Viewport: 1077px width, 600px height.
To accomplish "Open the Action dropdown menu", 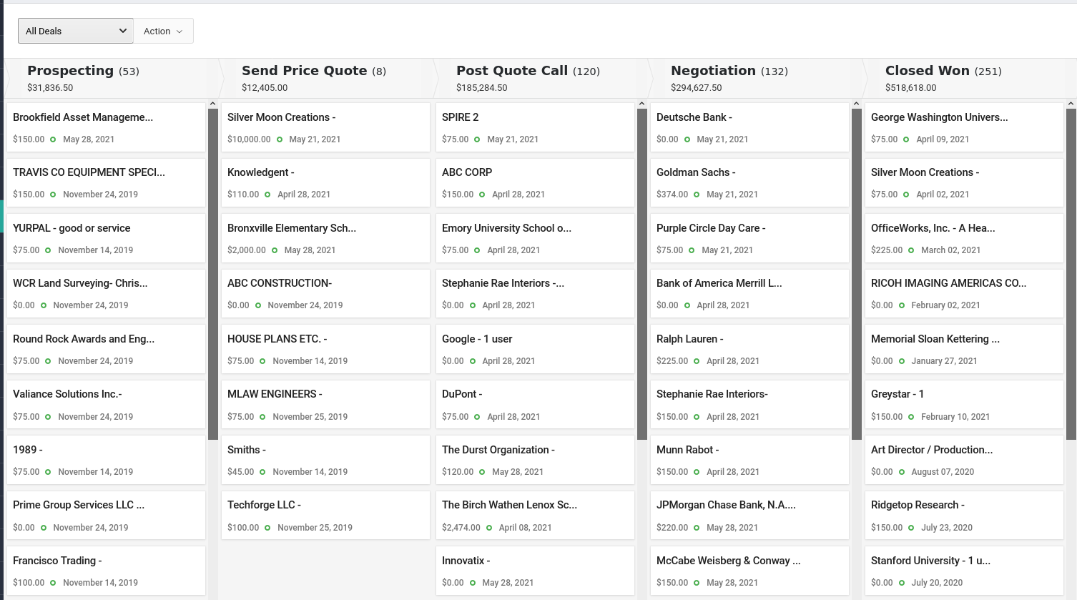I will coord(163,31).
